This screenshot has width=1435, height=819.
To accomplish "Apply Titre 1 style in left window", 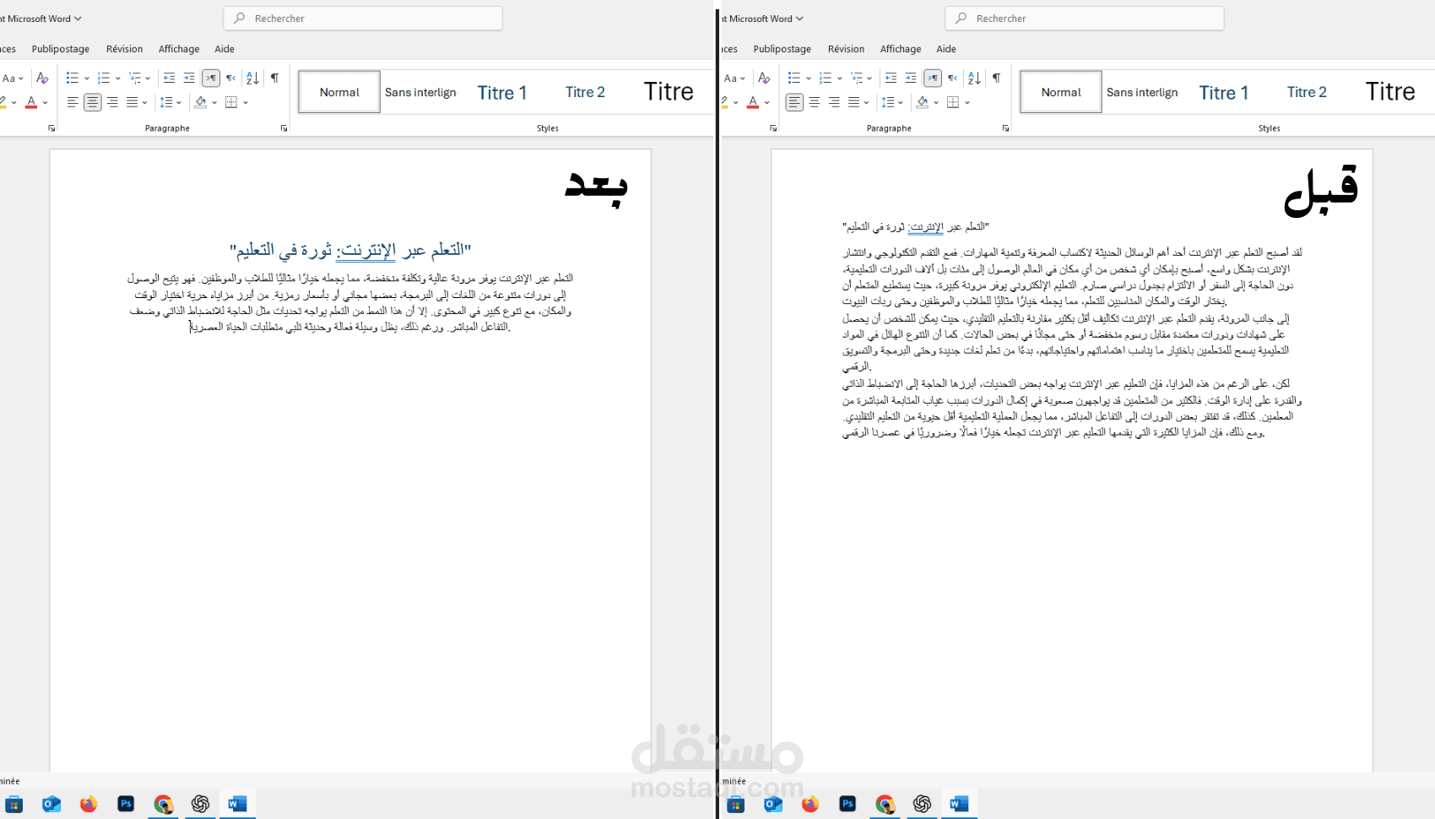I will (502, 92).
